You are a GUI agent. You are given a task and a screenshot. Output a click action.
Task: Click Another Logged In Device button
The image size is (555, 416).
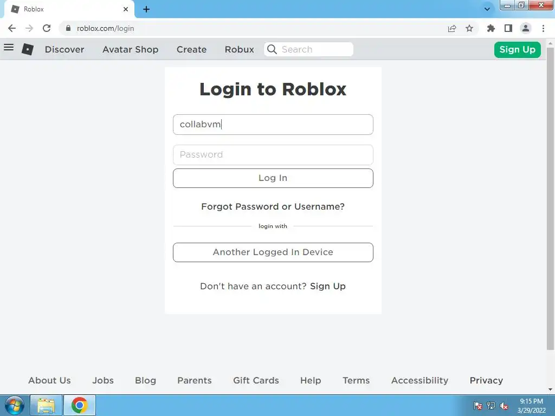pos(273,252)
